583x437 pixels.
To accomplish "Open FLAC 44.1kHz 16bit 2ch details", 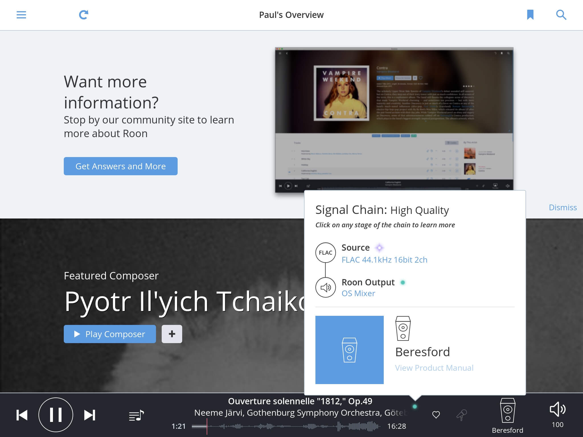I will point(384,260).
